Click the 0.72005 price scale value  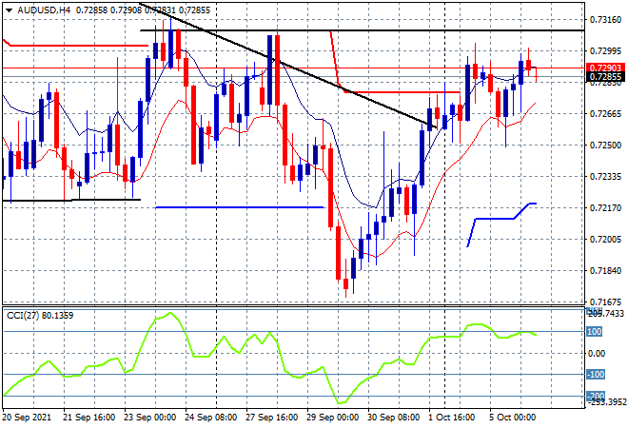click(605, 239)
